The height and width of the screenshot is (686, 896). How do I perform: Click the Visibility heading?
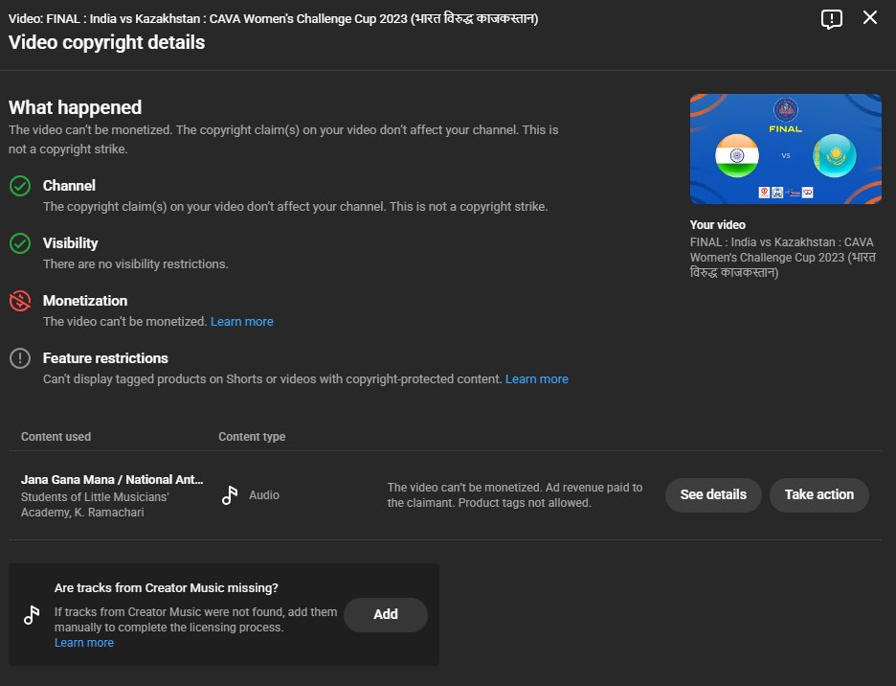(70, 243)
